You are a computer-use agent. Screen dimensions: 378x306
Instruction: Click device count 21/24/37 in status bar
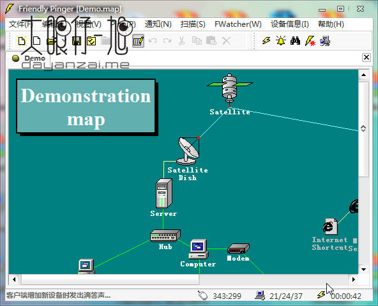(286, 296)
